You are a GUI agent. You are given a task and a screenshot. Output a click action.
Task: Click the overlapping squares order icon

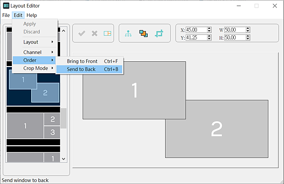143,33
